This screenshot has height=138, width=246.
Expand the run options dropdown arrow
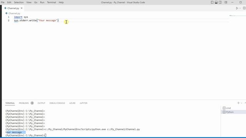point(240,8)
